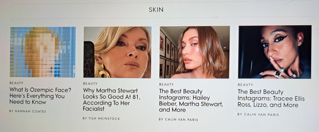
Task: Click 'According To Her Facialist' headline text
Action: pyautogui.click(x=106, y=106)
